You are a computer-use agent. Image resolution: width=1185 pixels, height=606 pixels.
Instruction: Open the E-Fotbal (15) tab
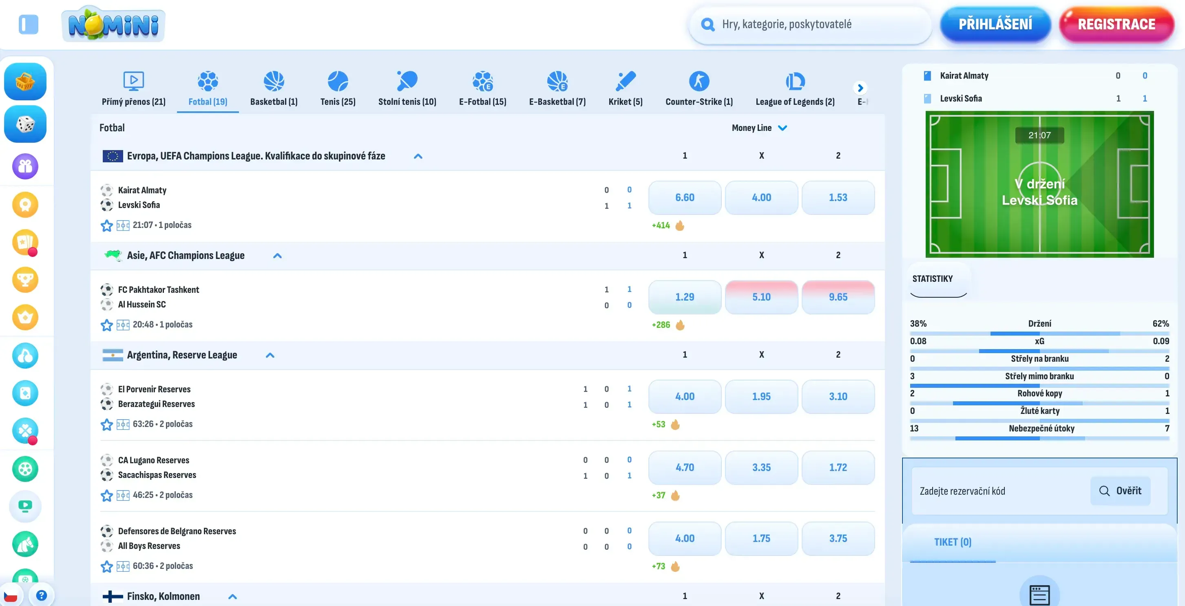click(x=482, y=89)
